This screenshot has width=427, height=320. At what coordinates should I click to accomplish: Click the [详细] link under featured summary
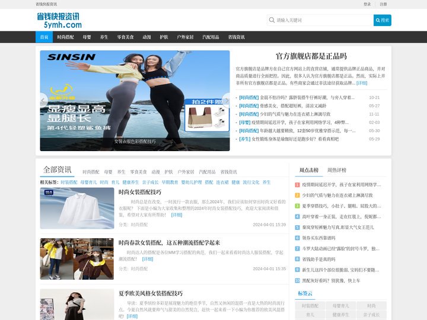click(x=362, y=83)
